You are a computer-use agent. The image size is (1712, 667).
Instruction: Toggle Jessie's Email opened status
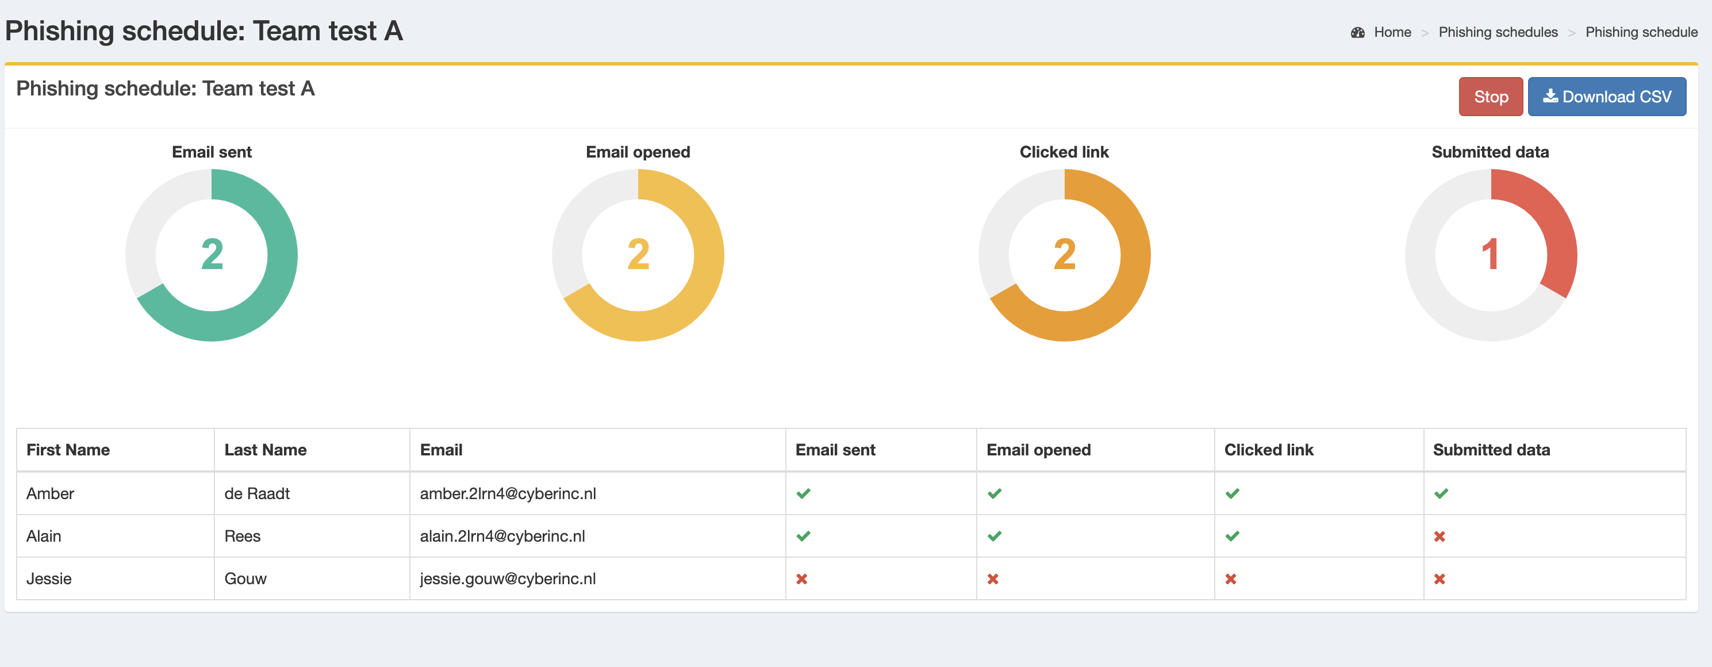tap(994, 578)
